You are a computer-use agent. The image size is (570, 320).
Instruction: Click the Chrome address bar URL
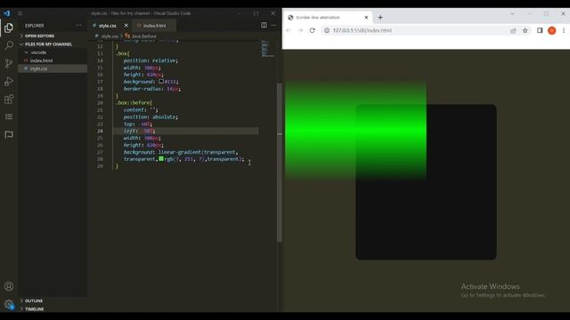click(362, 30)
